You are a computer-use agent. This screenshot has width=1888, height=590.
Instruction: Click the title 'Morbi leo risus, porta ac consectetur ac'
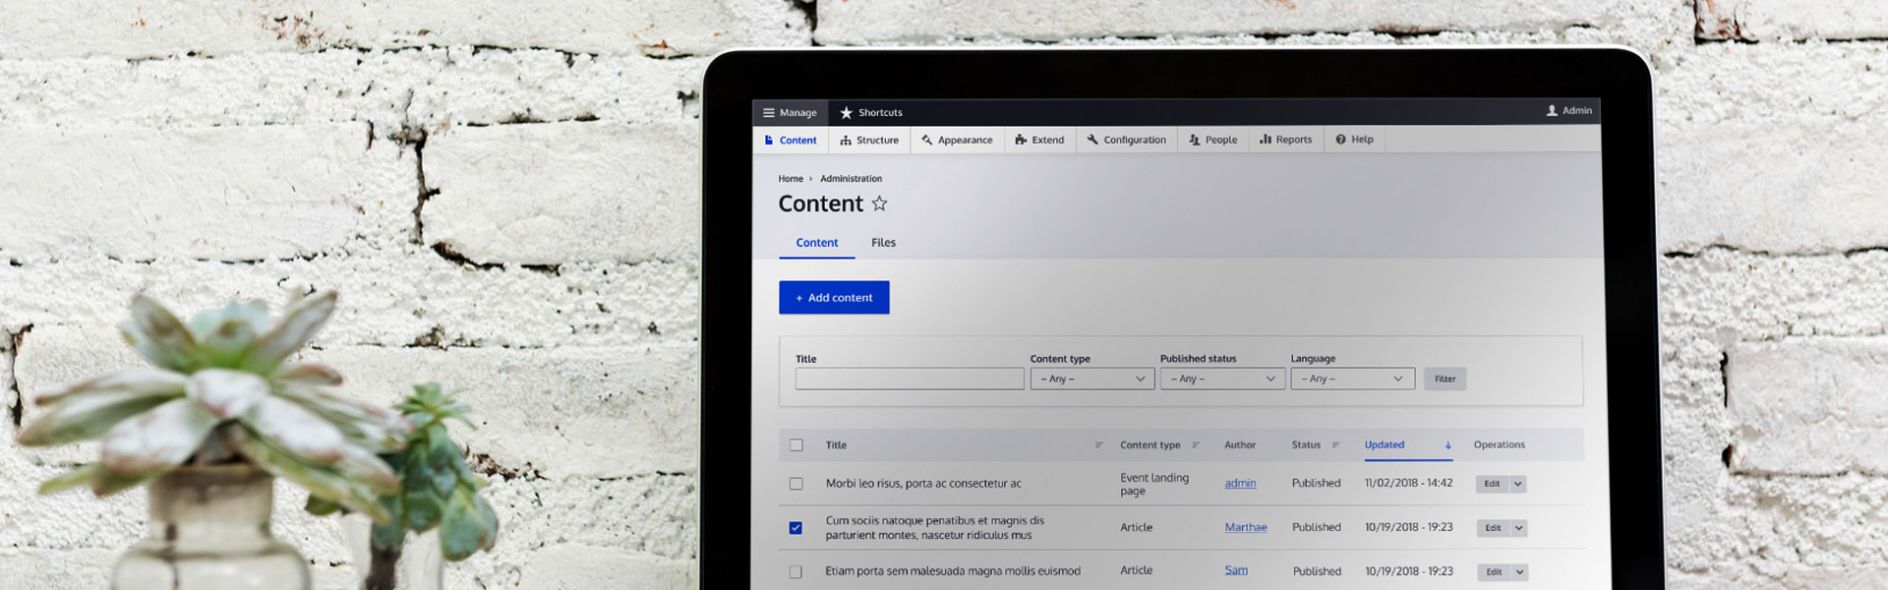tap(923, 484)
